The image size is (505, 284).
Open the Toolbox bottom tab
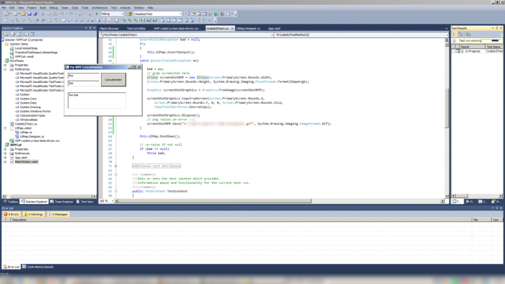click(x=11, y=202)
